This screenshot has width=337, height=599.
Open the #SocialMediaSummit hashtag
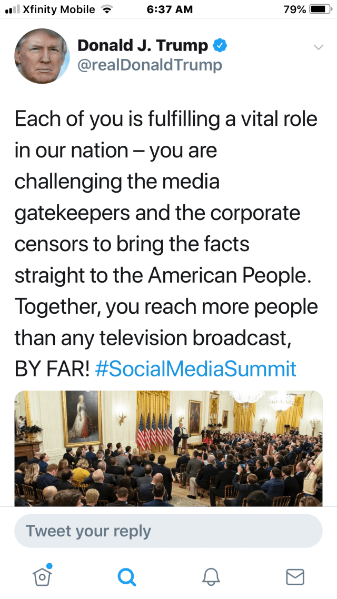click(x=196, y=369)
